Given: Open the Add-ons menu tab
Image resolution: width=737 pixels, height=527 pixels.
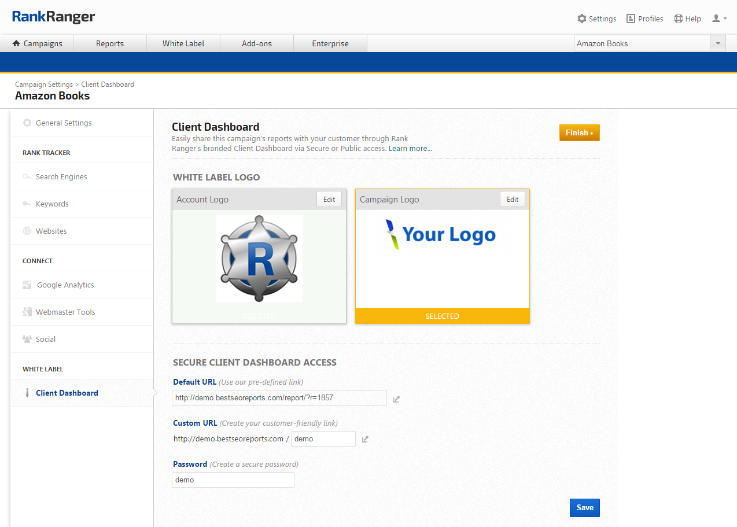Looking at the screenshot, I should 257,43.
